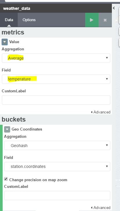Click the metrics CustomLabel input field

56,100
